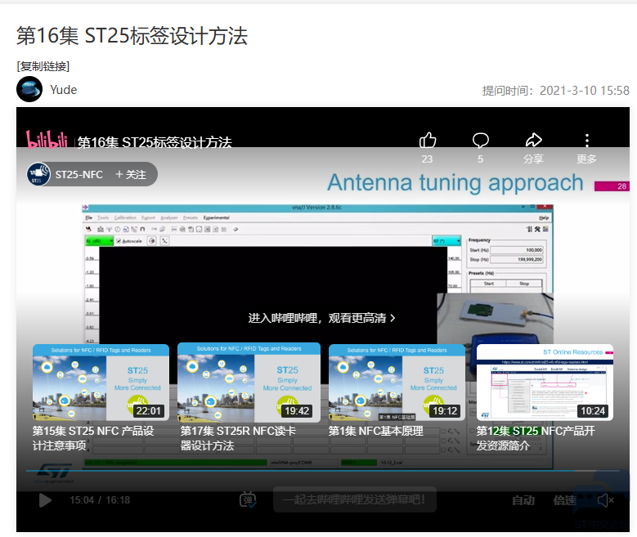Open Yude's profile avatar
The image size is (637, 537).
[29, 89]
